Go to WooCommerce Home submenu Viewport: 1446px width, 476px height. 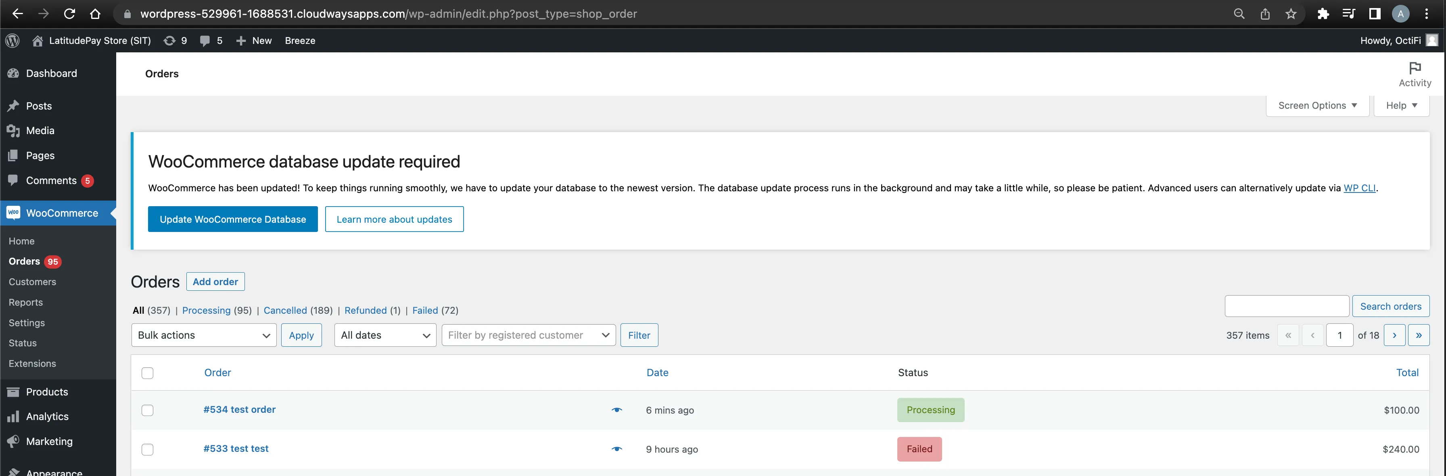tap(22, 241)
